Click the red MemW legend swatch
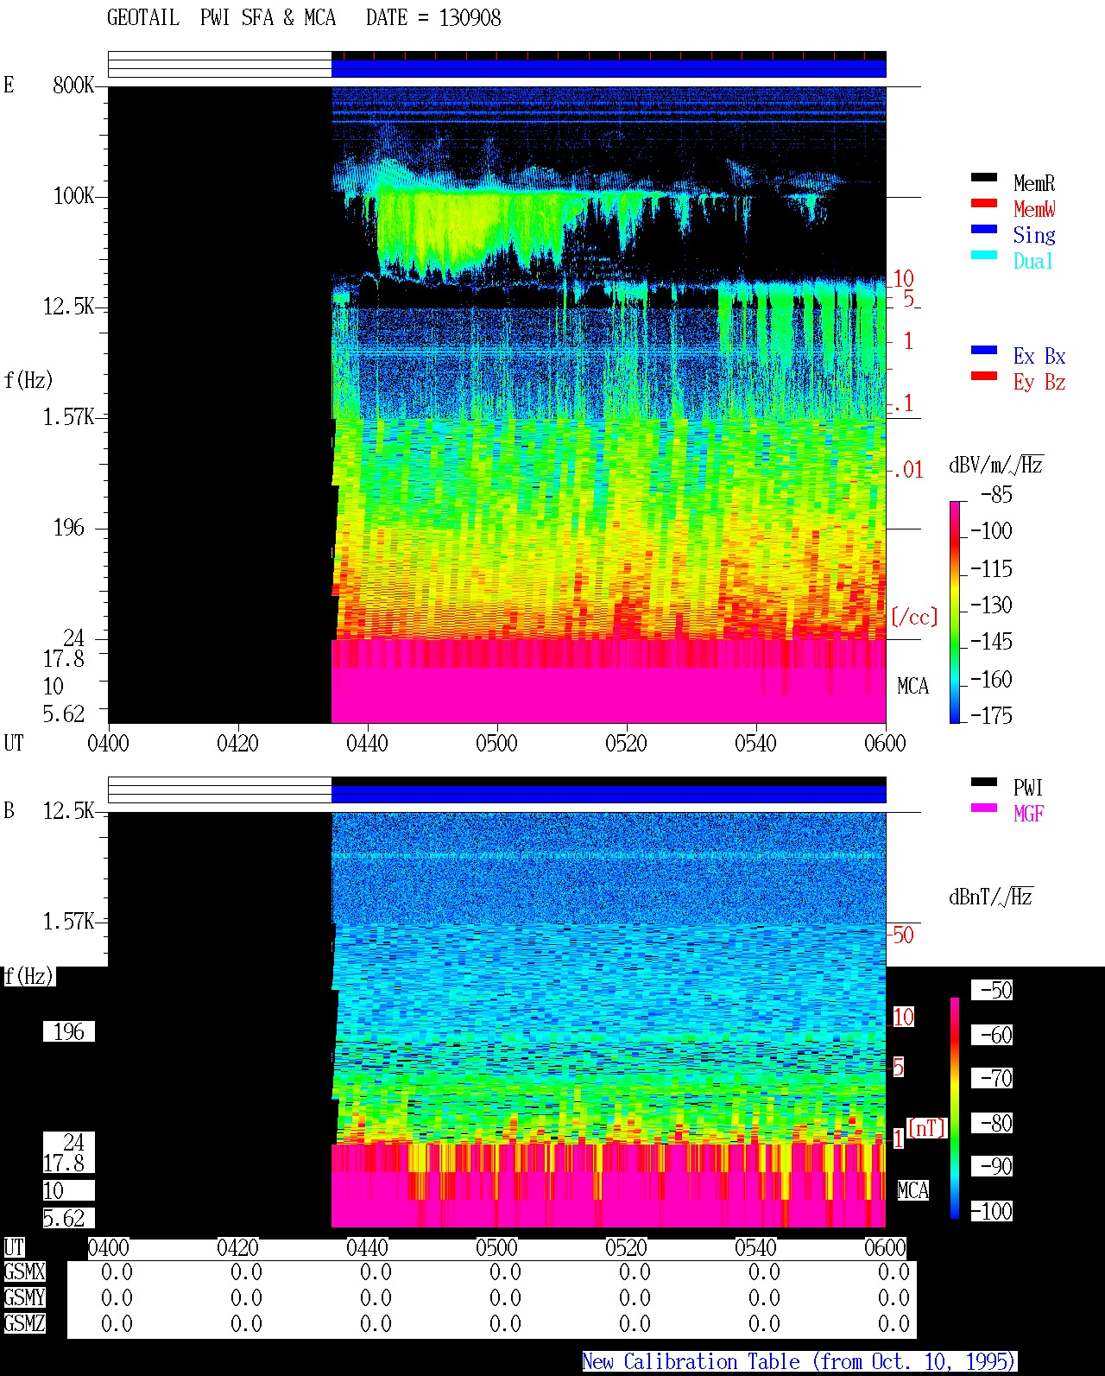Viewport: 1105px width, 1376px height. tap(984, 203)
